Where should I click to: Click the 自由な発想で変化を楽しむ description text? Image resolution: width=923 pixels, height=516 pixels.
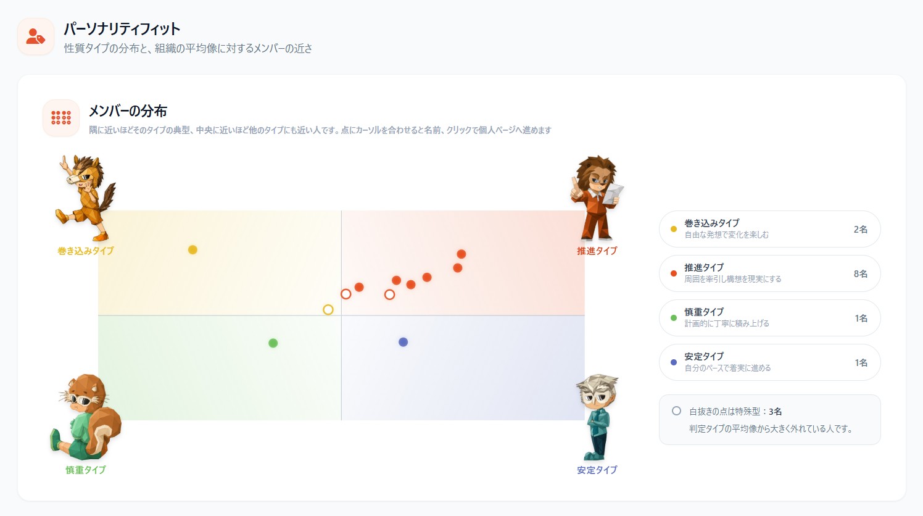(x=727, y=235)
